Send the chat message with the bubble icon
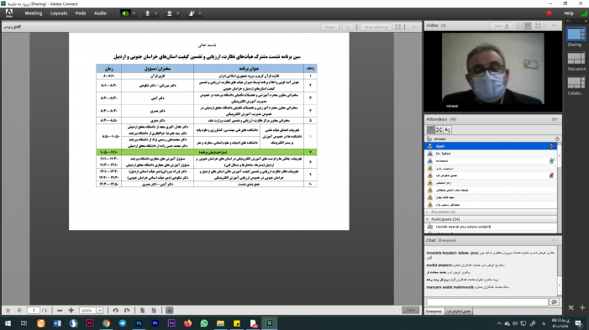Screen dimensions: 589x330 click(x=555, y=301)
